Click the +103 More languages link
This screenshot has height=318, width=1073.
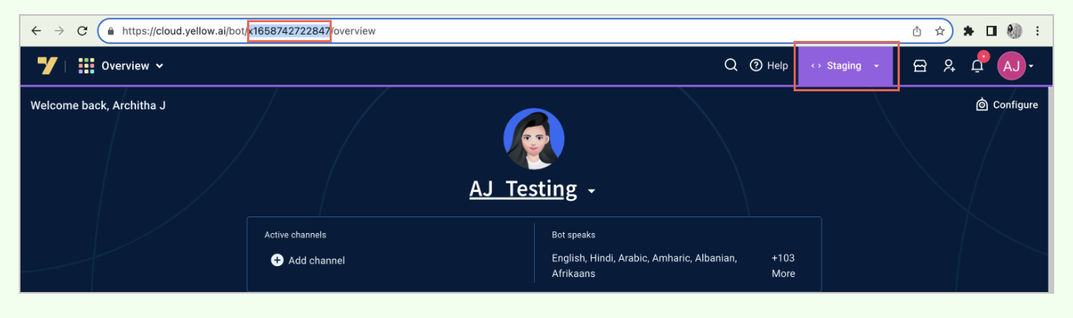point(784,266)
